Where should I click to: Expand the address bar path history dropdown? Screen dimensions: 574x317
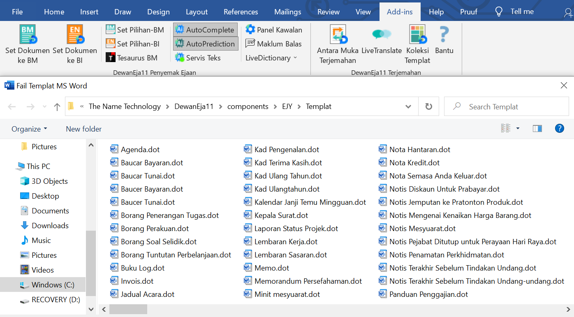(408, 106)
